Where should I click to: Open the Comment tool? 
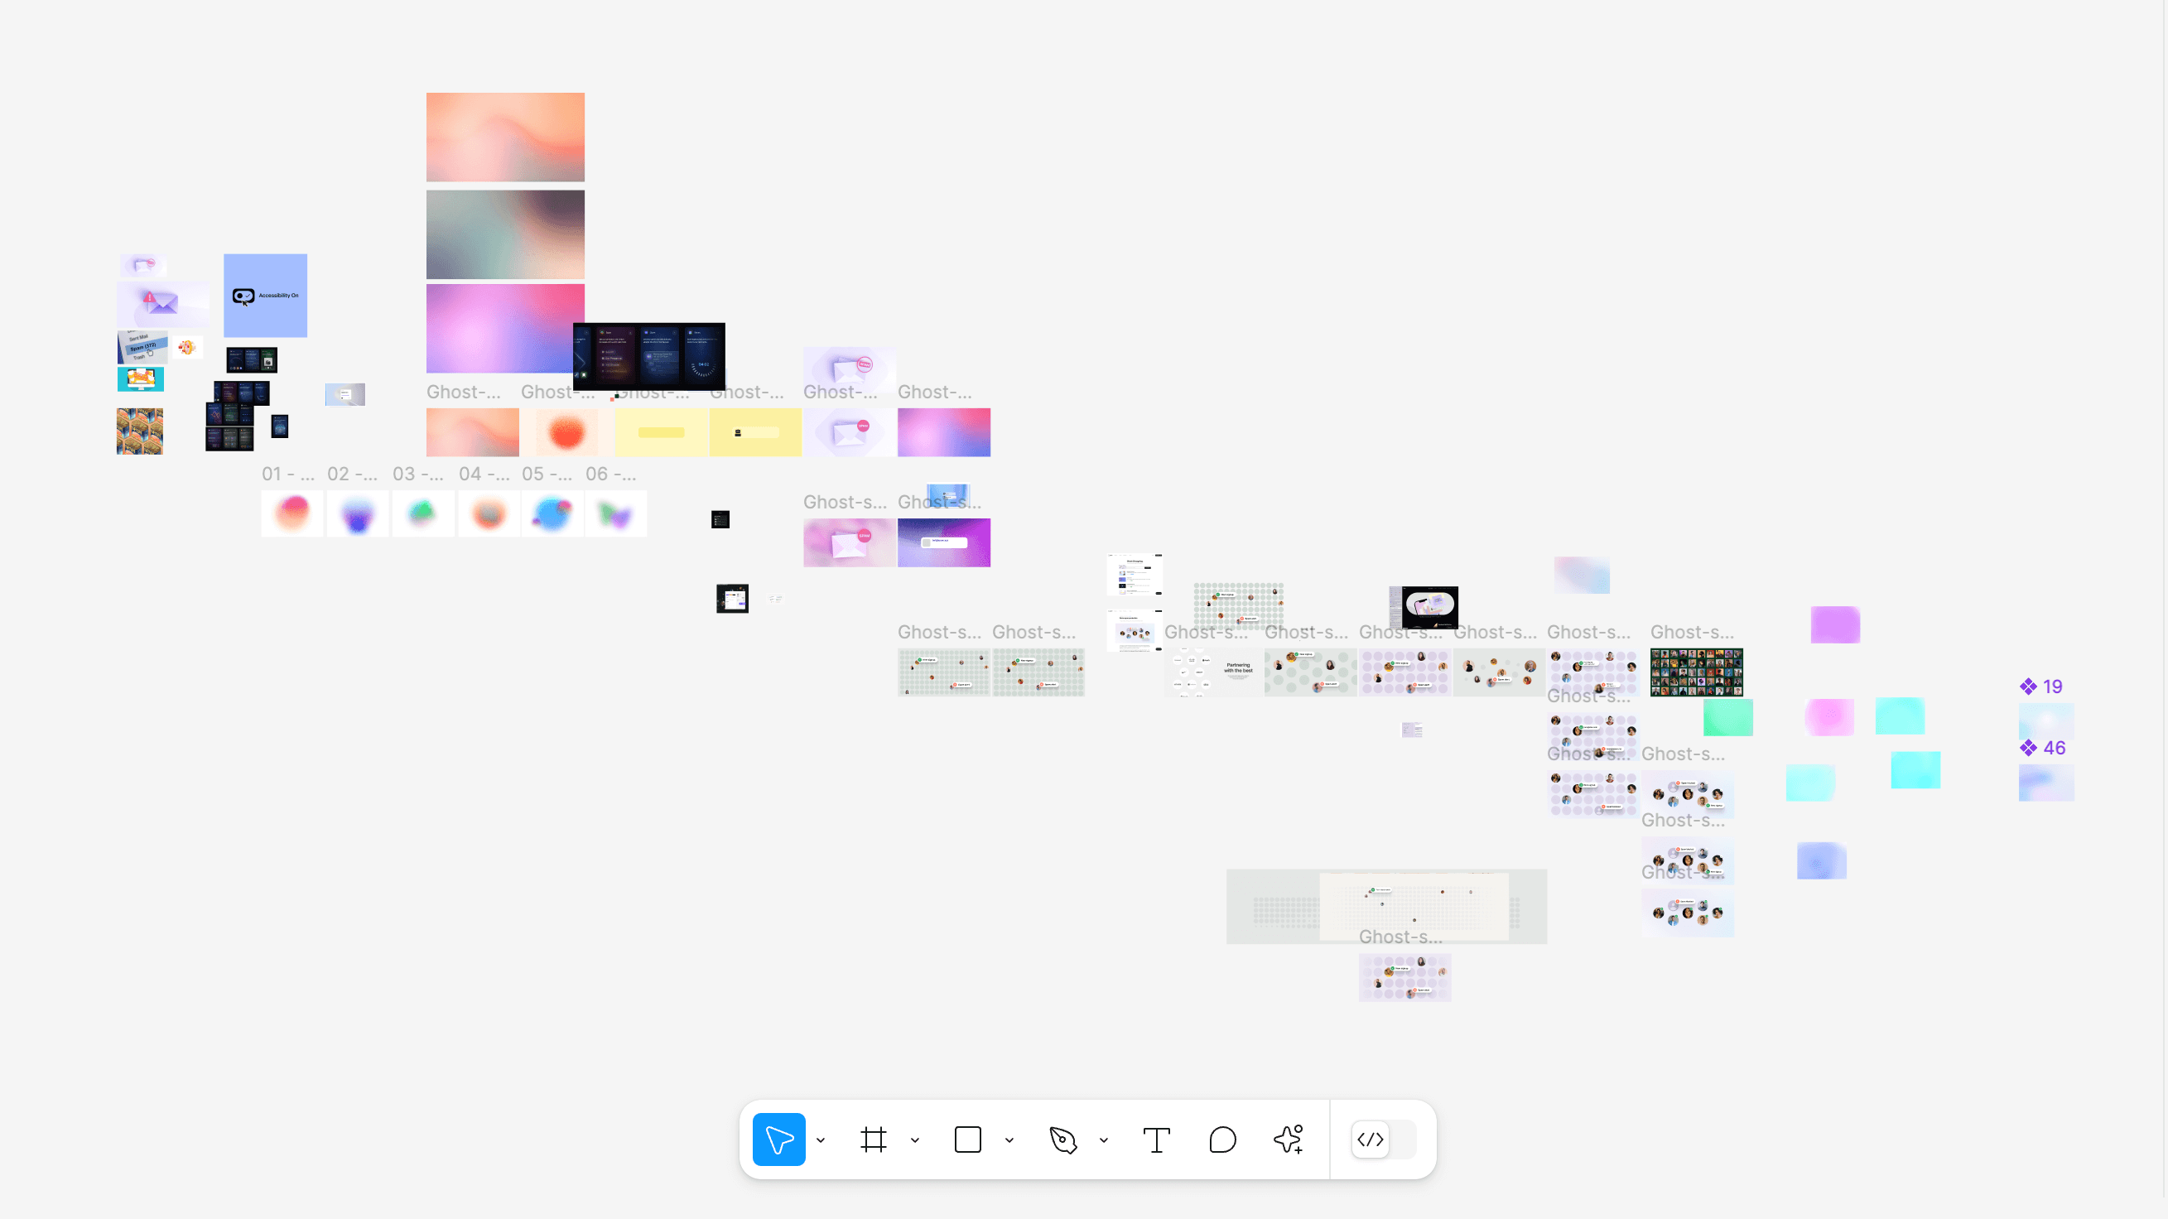(1222, 1139)
